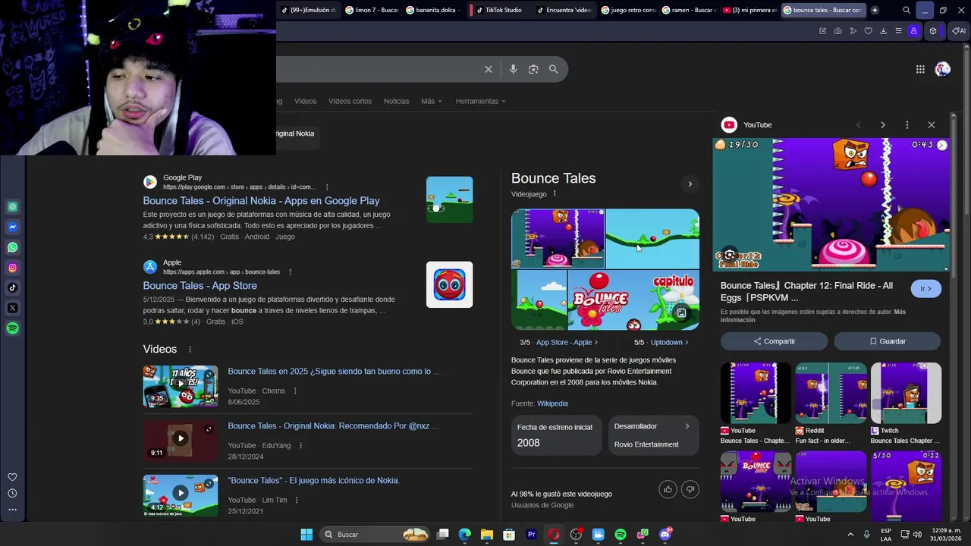Click the Guardar button
Image resolution: width=971 pixels, height=546 pixels.
click(x=887, y=341)
